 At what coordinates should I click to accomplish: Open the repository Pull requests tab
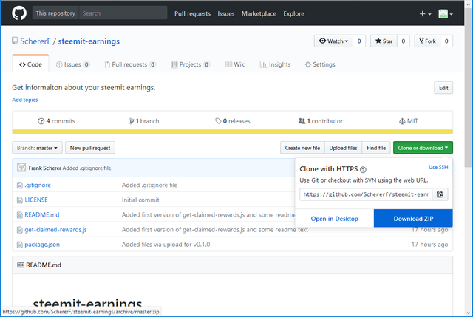(x=130, y=64)
